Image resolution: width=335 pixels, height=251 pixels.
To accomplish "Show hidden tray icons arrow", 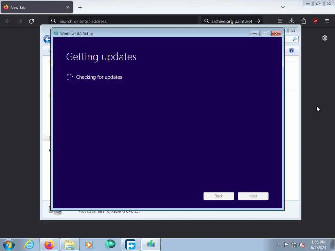I will coord(278,245).
